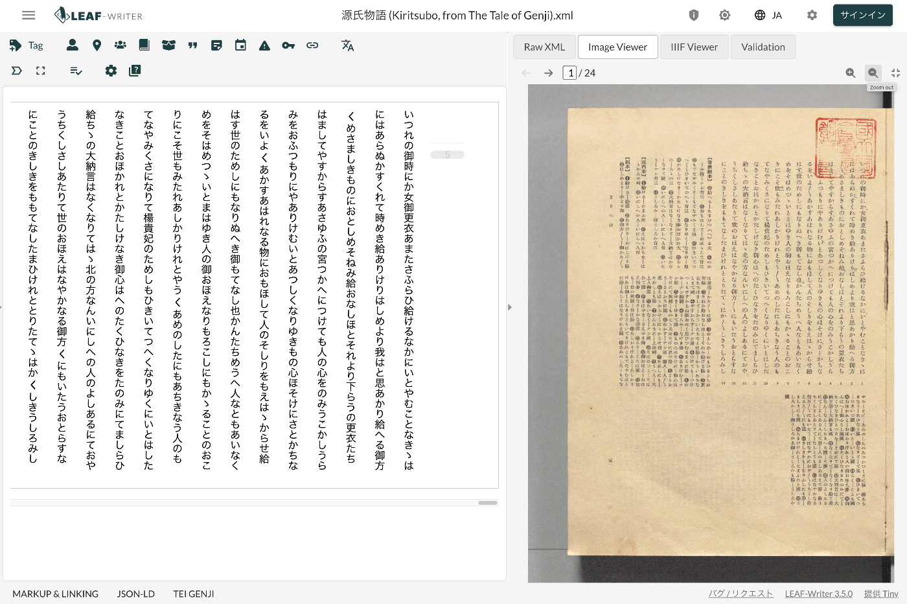Viewport: 907px width, 604px height.
Task: Toggle the dark mode icon
Action: point(724,15)
